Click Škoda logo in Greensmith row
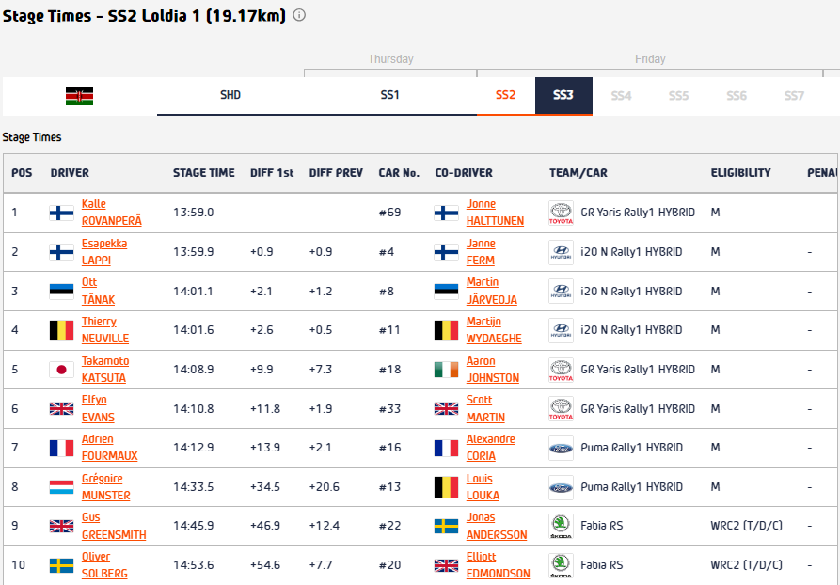The width and height of the screenshot is (840, 585). tap(561, 526)
